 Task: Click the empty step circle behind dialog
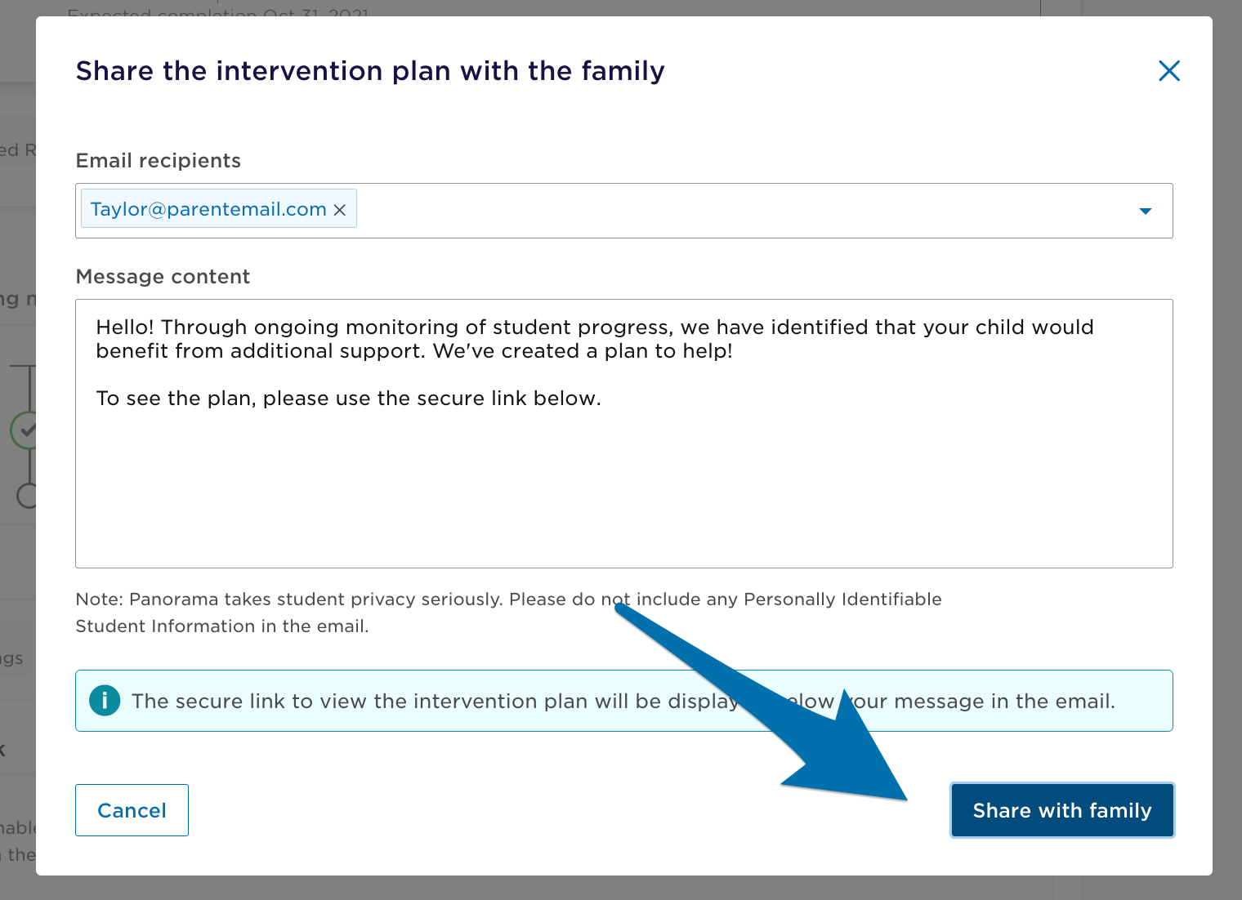pyautogui.click(x=26, y=495)
